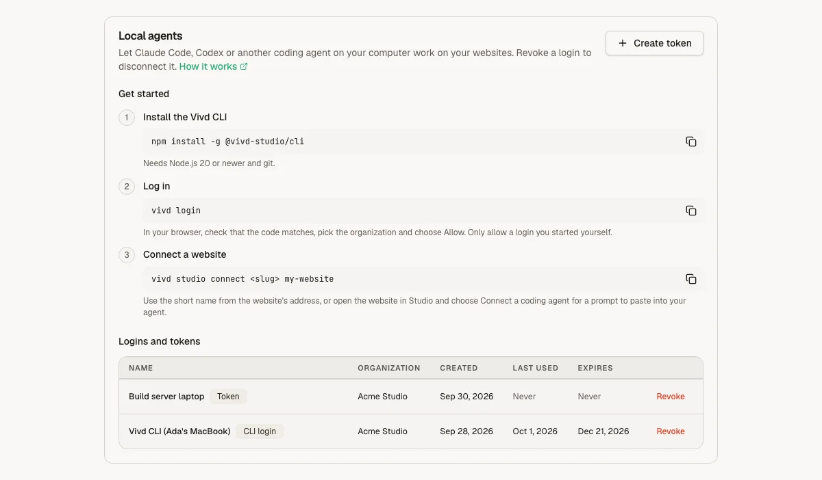Revoke the Vivd CLI Ada's MacBook login
Image resolution: width=822 pixels, height=480 pixels.
[x=671, y=431]
